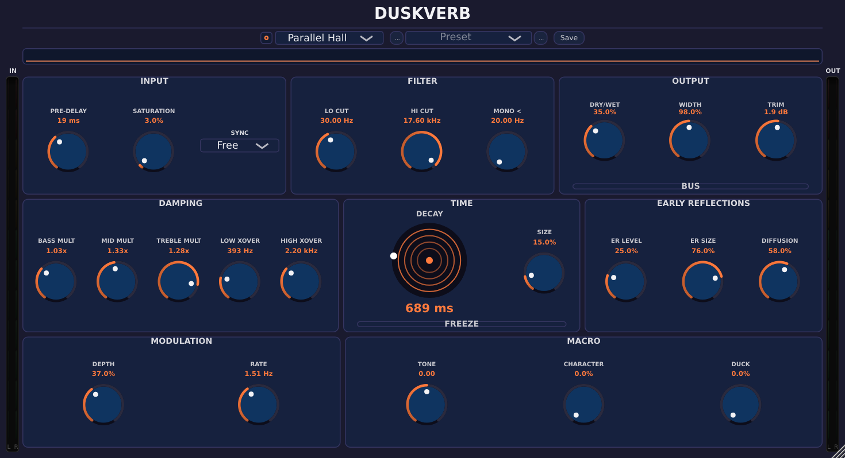
Task: Click the 1.51 Hz Rate value
Action: [x=259, y=374]
